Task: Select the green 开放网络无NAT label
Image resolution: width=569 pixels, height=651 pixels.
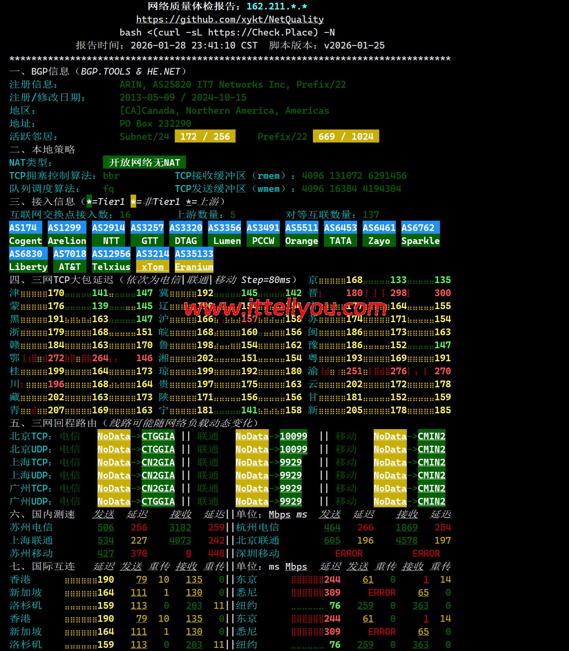Action: [x=144, y=162]
